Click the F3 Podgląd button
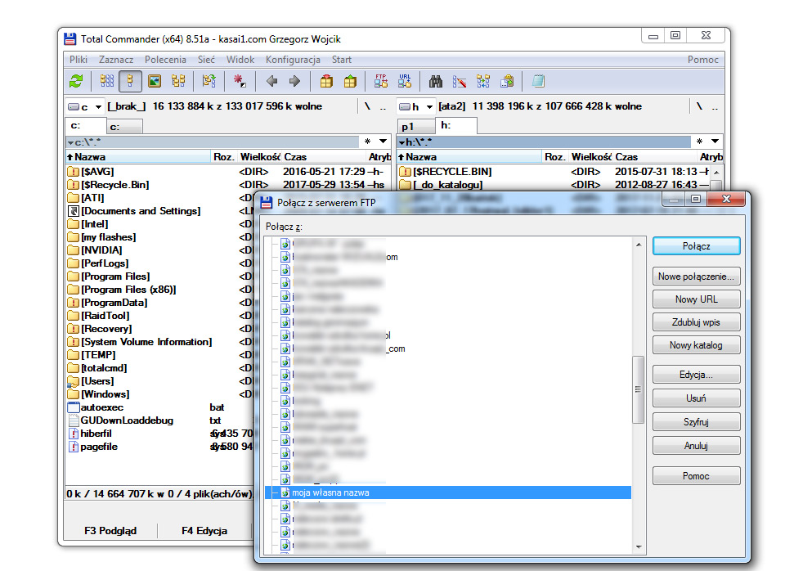 click(x=110, y=531)
